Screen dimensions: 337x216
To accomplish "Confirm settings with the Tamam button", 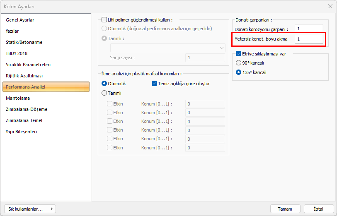I will click(x=285, y=209).
